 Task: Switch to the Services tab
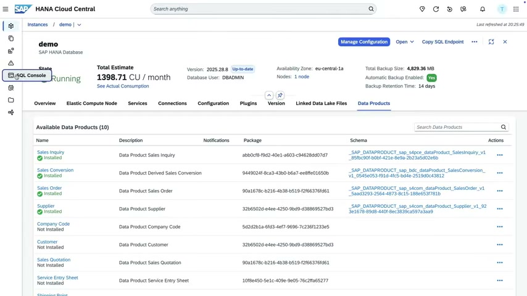pyautogui.click(x=138, y=103)
